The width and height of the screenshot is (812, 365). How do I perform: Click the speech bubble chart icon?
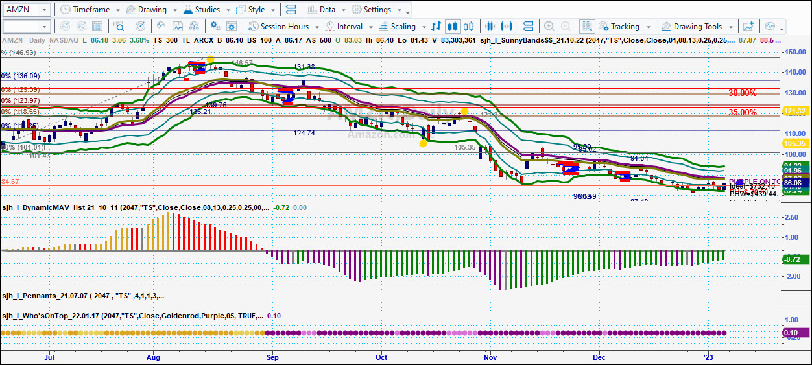click(x=770, y=27)
